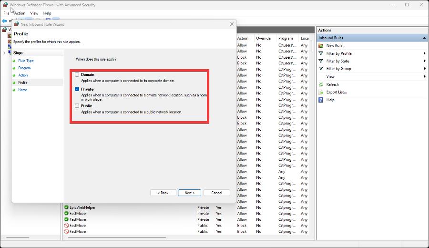Jump to the Program step
The image size is (429, 248).
(24, 68)
